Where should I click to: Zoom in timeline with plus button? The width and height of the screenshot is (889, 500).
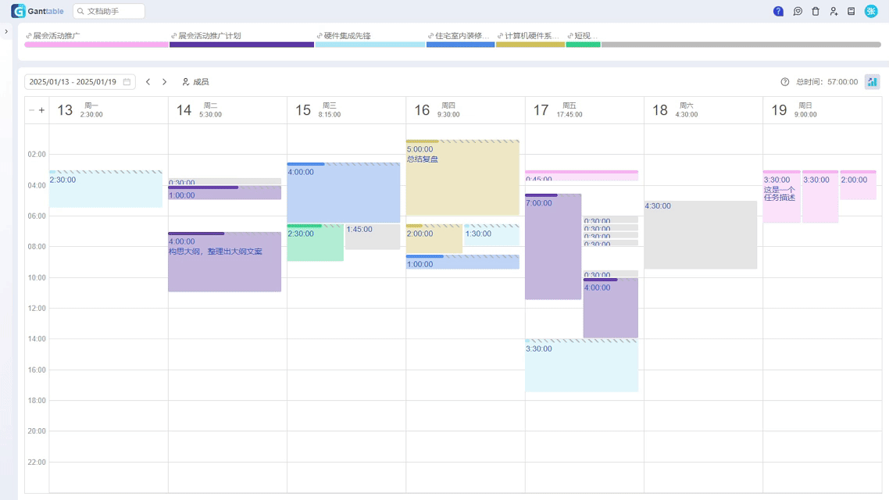tap(41, 110)
